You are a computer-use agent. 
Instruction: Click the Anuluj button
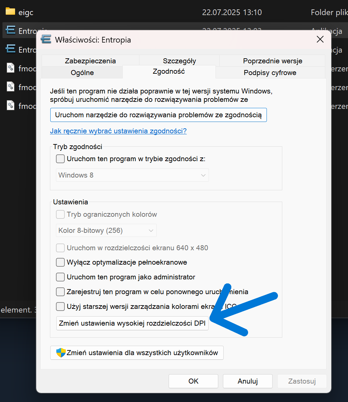point(248,381)
